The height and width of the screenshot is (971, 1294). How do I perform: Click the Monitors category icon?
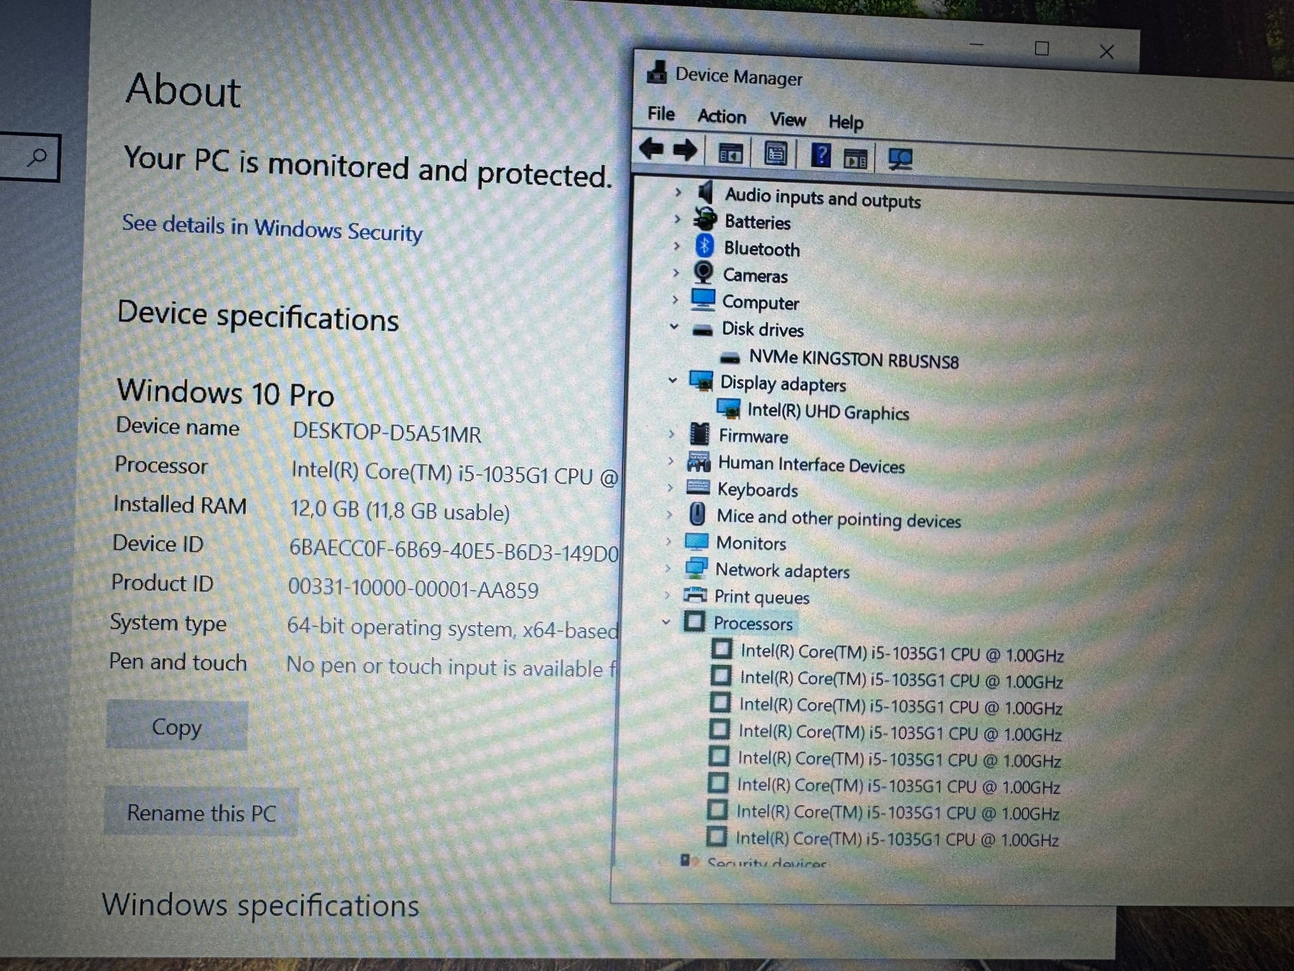[696, 541]
